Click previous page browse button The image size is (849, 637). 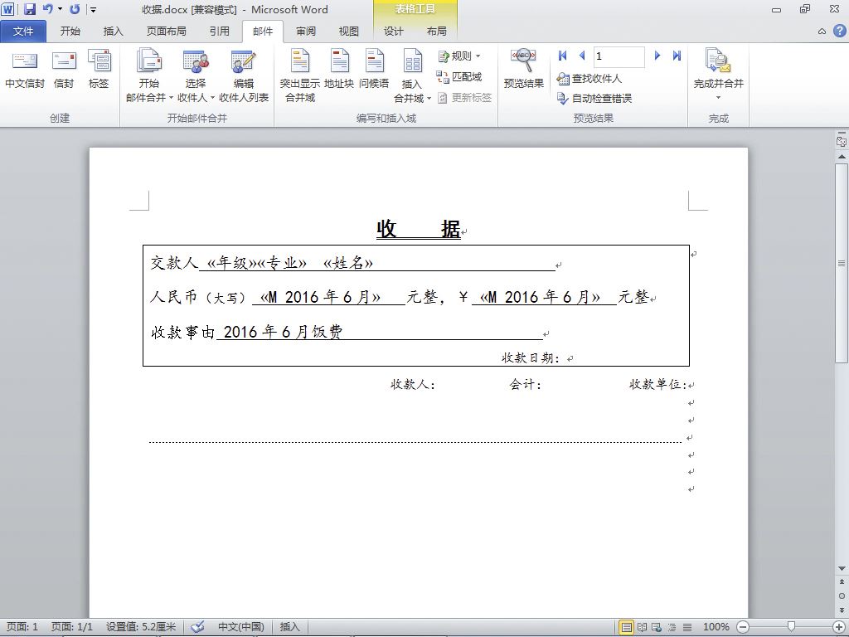tap(842, 582)
